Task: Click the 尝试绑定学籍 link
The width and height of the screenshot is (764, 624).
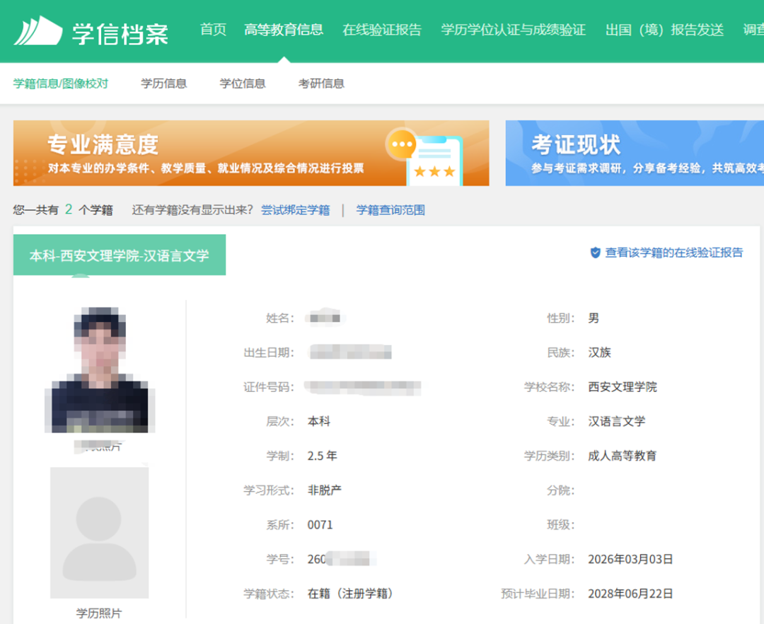Action: click(295, 210)
